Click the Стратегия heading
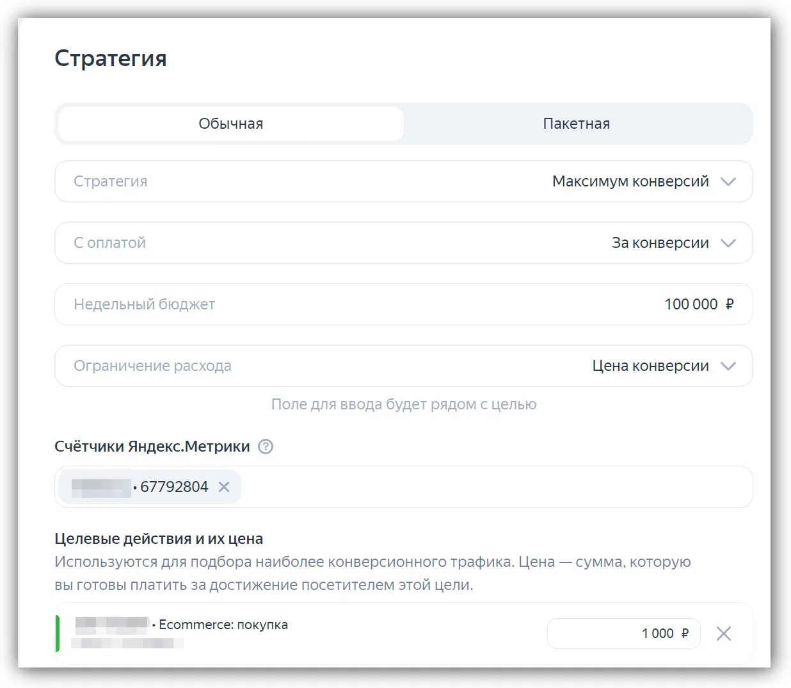 click(x=111, y=58)
